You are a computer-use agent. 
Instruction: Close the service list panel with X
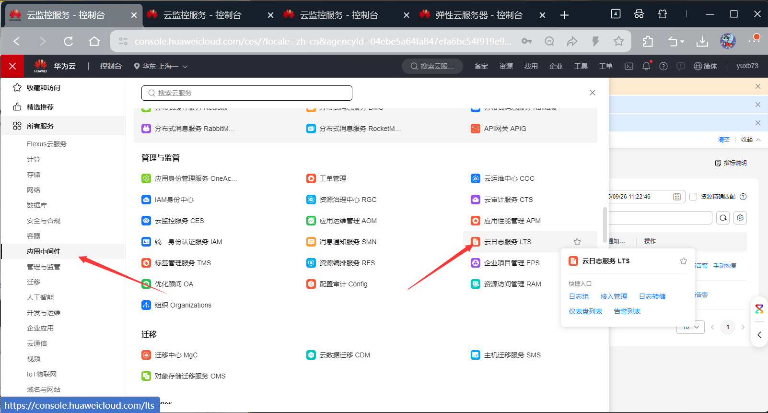coord(593,93)
